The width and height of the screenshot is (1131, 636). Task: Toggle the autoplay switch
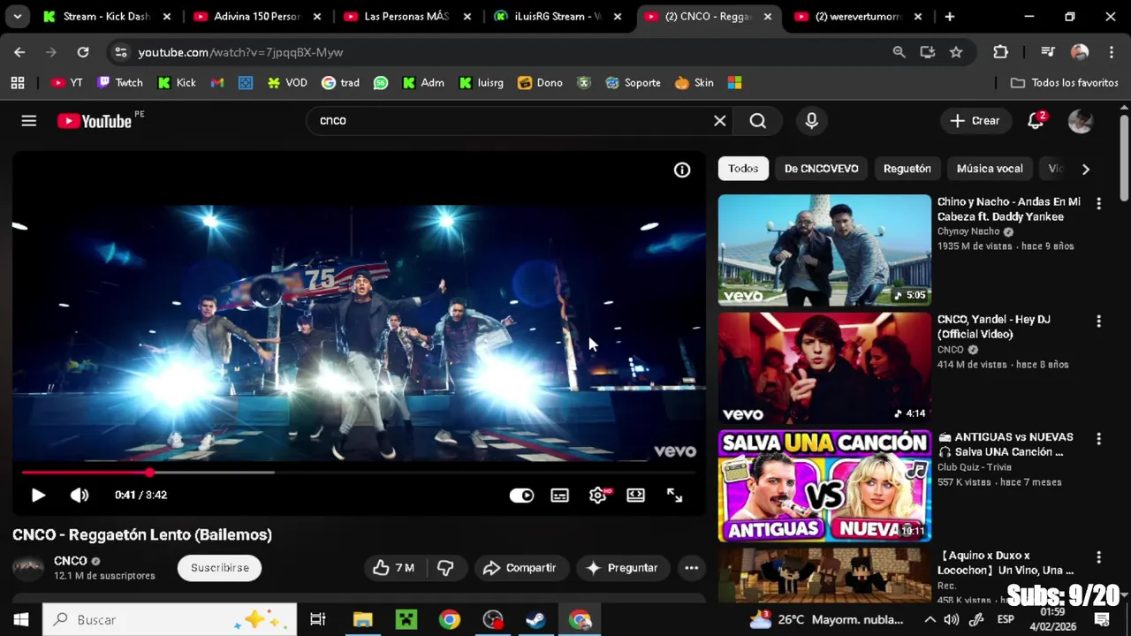(x=521, y=496)
